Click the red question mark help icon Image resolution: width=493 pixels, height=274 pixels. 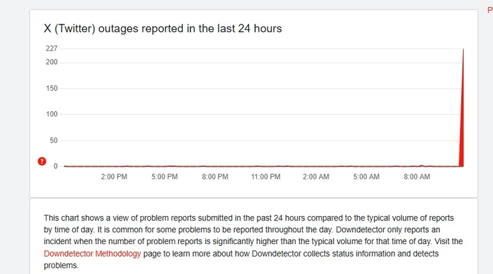pos(42,161)
